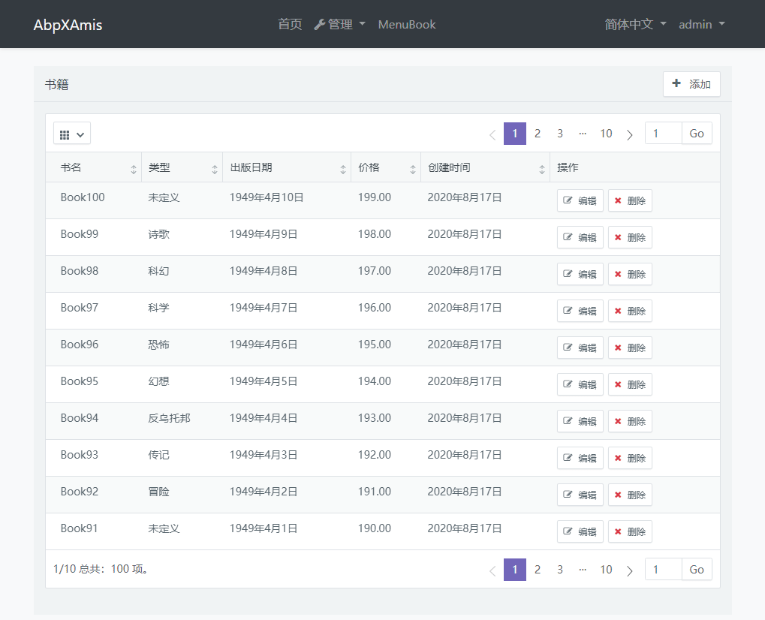
Task: Delete Book96 with 删除 button
Action: click(x=630, y=348)
